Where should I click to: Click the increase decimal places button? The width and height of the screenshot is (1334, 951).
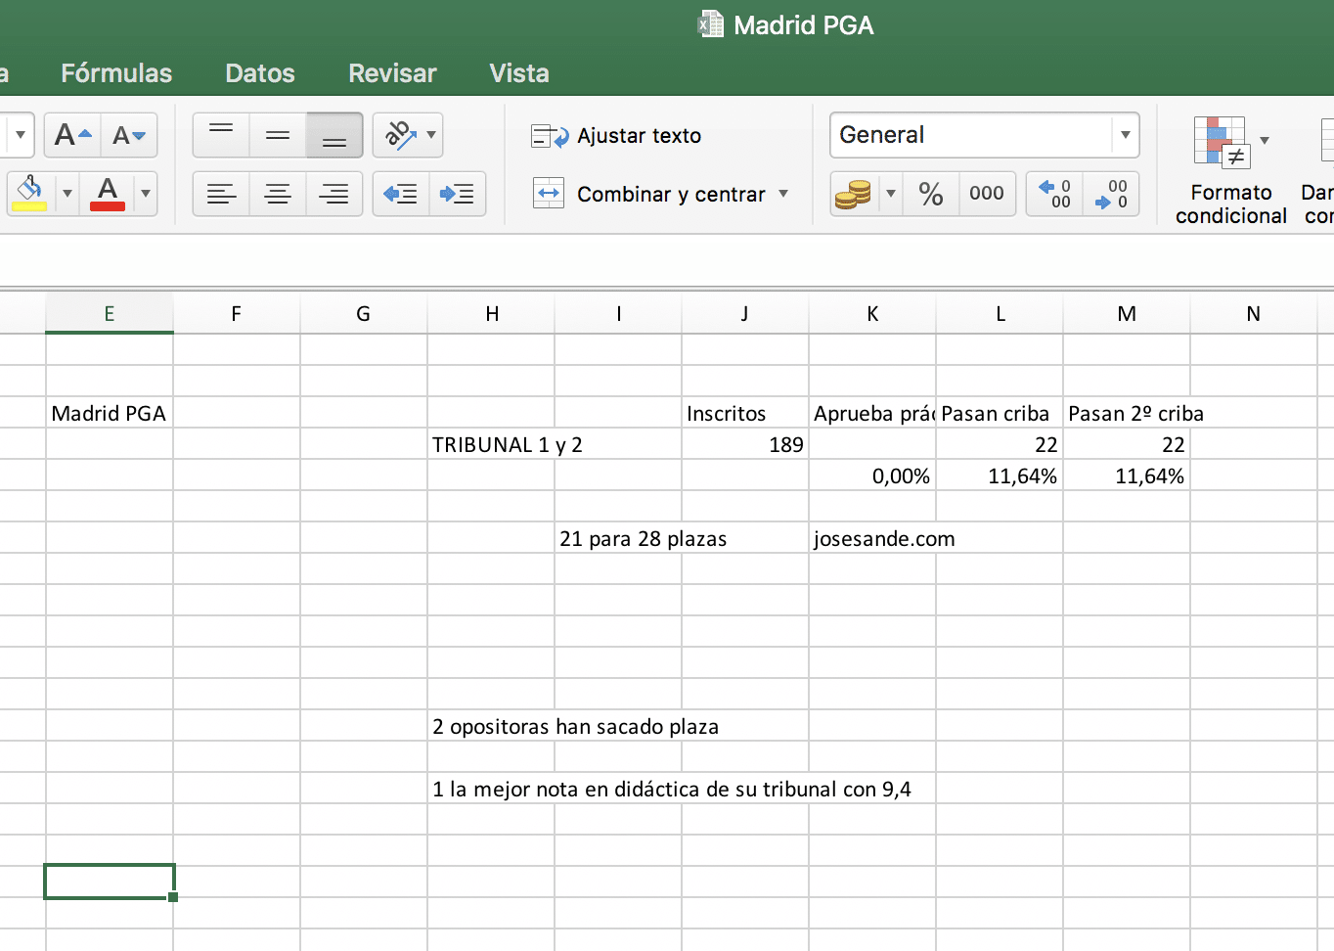coord(1054,194)
